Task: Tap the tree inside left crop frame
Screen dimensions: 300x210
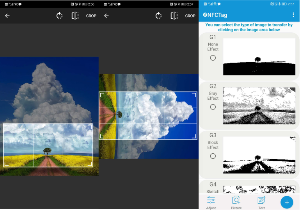Action: pyautogui.click(x=47, y=151)
